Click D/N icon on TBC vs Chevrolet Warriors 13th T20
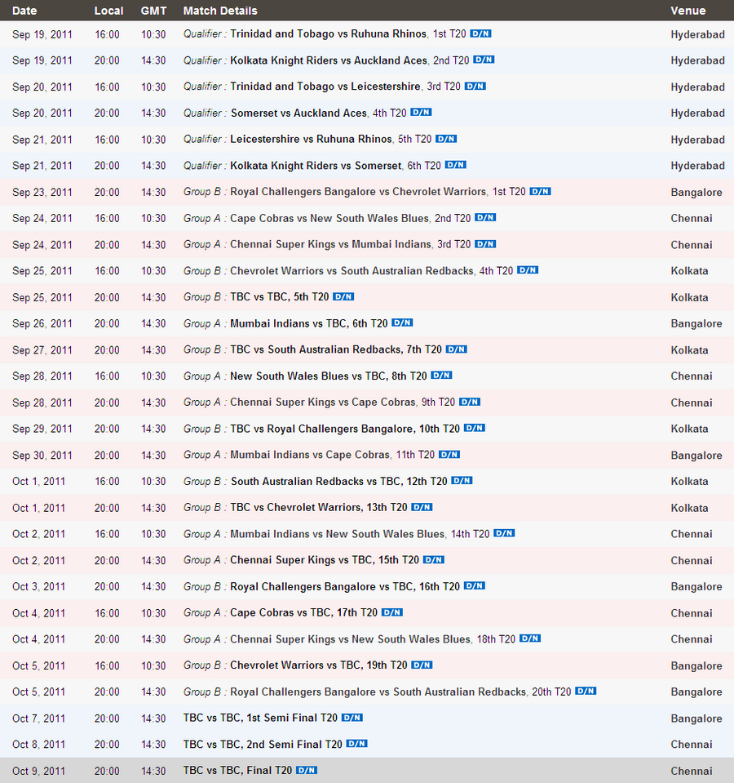The image size is (734, 783). [422, 507]
